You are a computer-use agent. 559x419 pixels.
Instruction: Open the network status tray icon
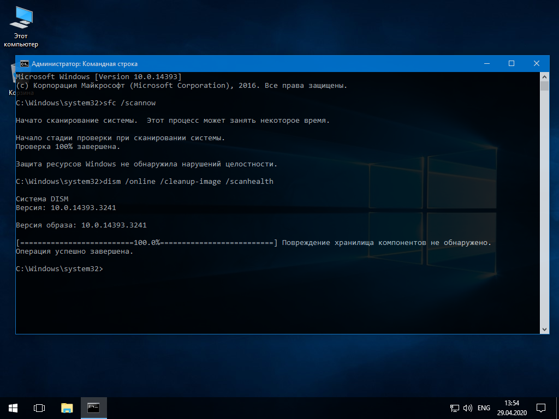click(454, 408)
